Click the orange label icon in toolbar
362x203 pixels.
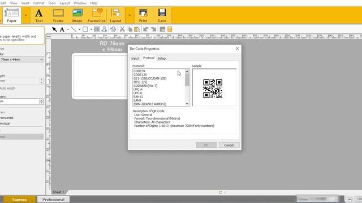coord(170,29)
